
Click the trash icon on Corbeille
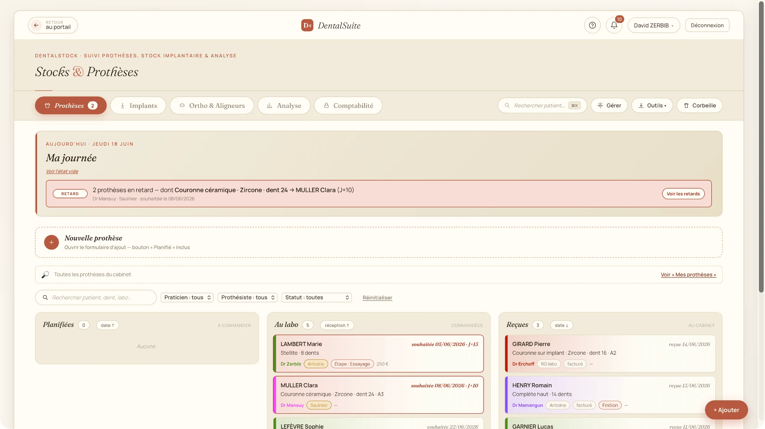(686, 106)
